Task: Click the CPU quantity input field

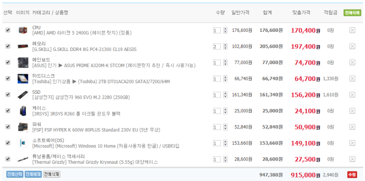Action: [x=217, y=30]
